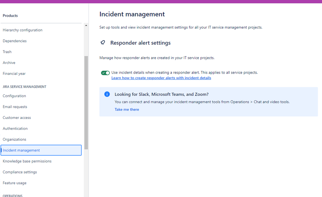Click the info icon in the blue notice
Viewport: 322px width, 197px height.
[107, 94]
